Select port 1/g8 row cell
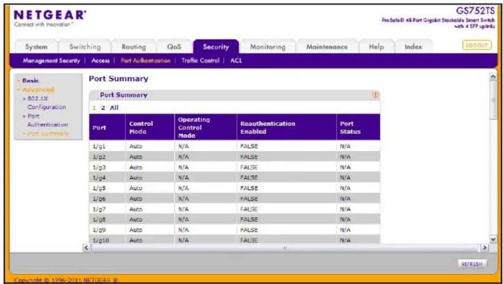This screenshot has height=284, width=503. pyautogui.click(x=107, y=220)
